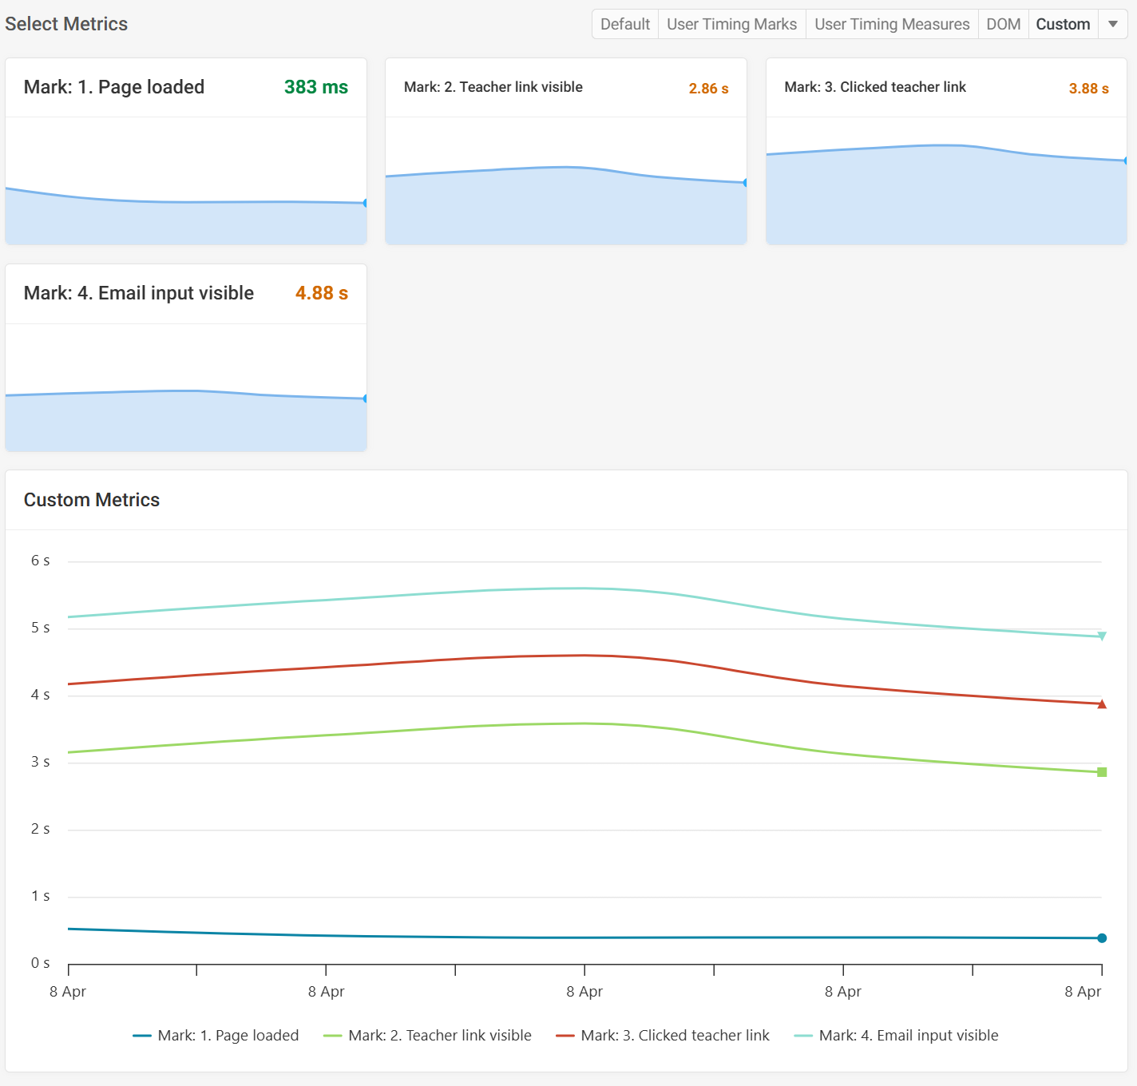Open the metrics preset dropdown arrow
Screen dimensions: 1137x1086
pyautogui.click(x=1113, y=24)
